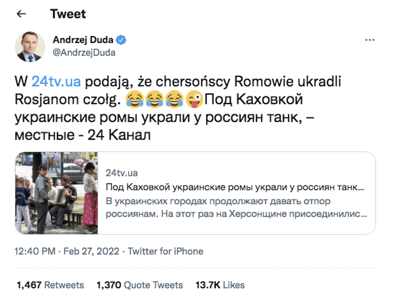Click the Twitter for iPhone source label

(166, 251)
